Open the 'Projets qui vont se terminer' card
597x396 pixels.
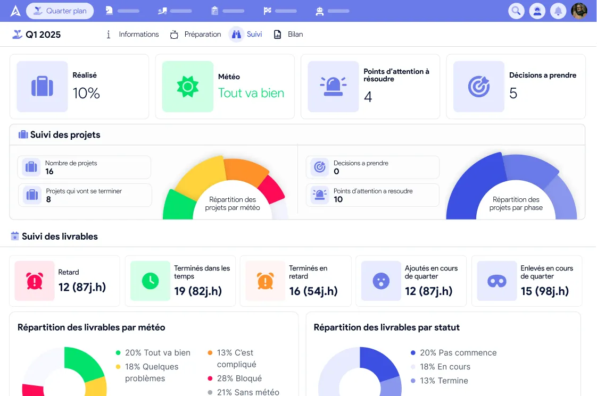point(85,195)
